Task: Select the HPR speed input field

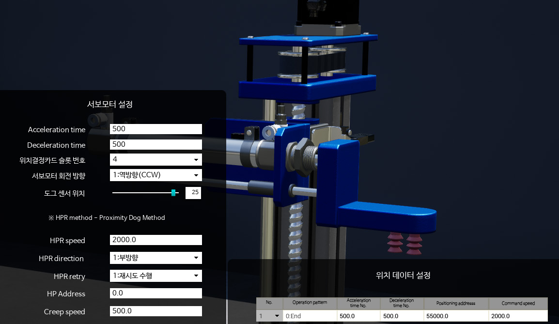Action: (155, 240)
